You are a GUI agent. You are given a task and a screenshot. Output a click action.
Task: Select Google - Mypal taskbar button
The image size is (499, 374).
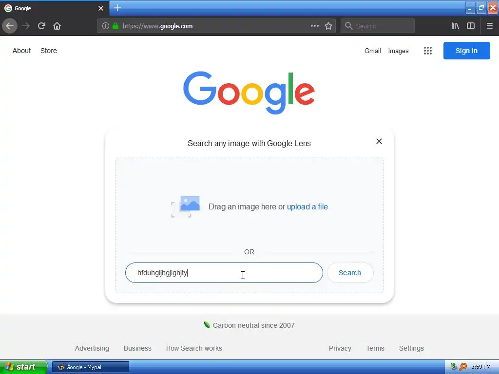tap(90, 367)
